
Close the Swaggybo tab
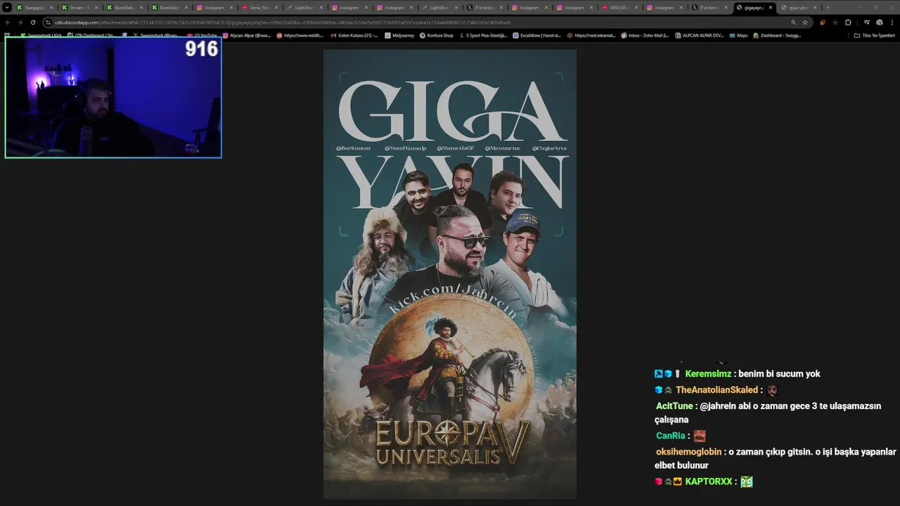click(51, 7)
